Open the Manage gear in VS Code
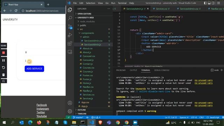The image size is (224, 126). pos(70,111)
